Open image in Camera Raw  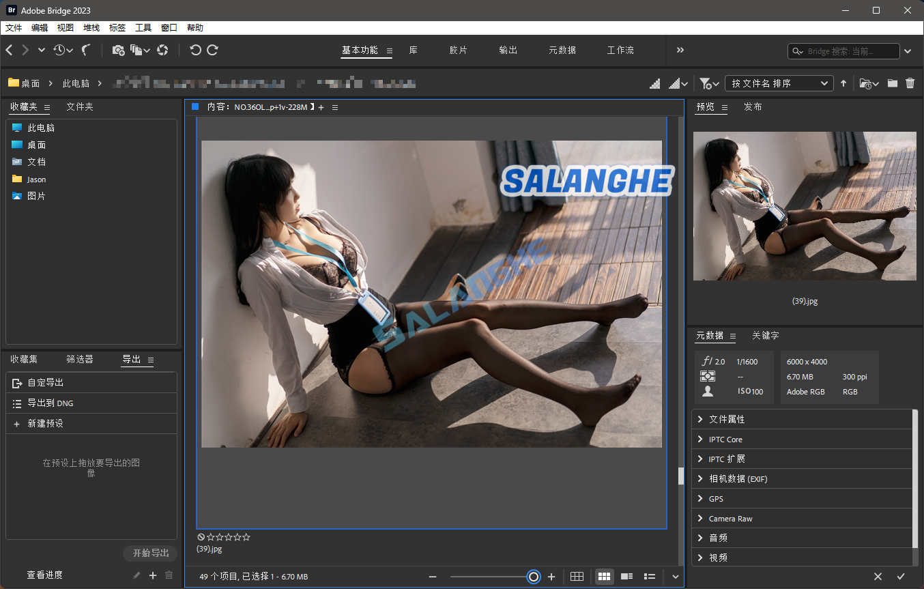pos(162,50)
